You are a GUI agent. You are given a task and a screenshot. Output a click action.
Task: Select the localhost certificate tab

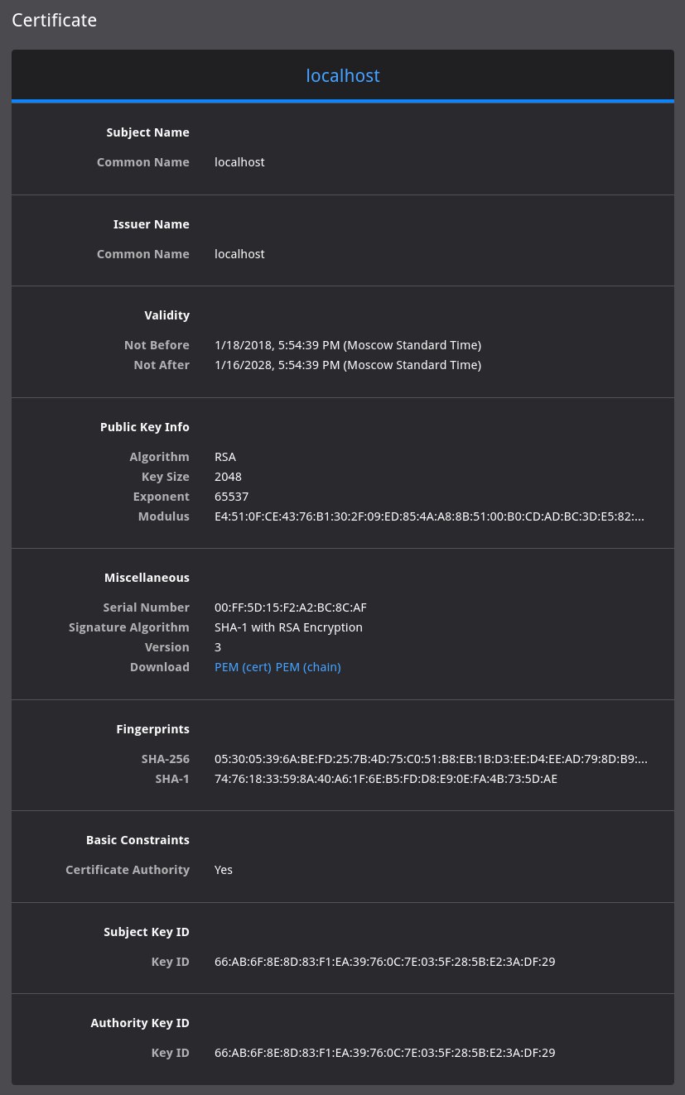tap(343, 75)
